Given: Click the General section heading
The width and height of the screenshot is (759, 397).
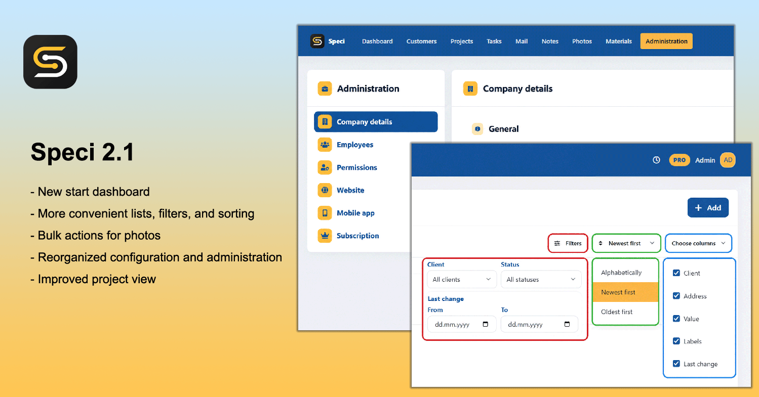Looking at the screenshot, I should point(503,129).
